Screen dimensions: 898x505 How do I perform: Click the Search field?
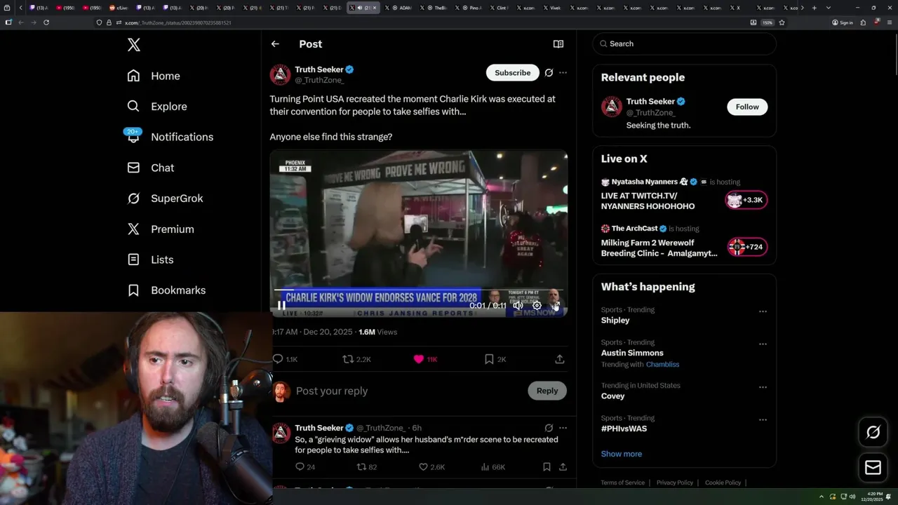[685, 43]
